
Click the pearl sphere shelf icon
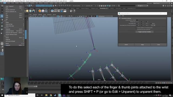[x=43, y=11]
